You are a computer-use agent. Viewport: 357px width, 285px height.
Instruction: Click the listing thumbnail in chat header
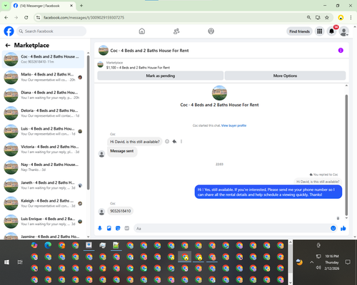pyautogui.click(x=104, y=51)
